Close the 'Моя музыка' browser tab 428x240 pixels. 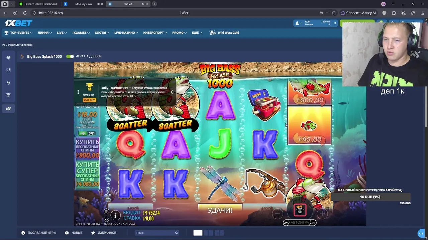102,4
